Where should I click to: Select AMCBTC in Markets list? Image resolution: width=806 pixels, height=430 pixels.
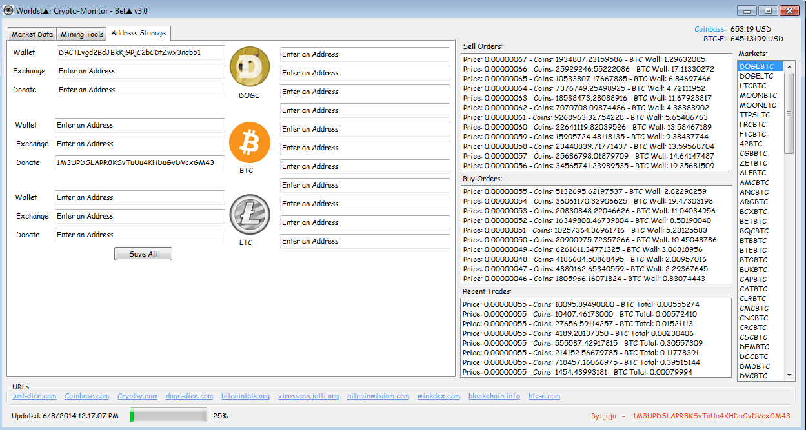(761, 182)
